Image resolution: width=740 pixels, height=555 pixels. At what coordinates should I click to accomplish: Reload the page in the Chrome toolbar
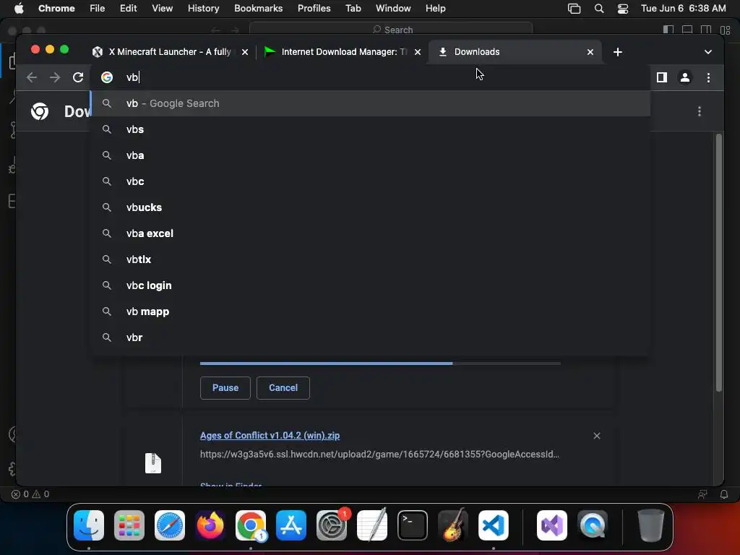78,77
